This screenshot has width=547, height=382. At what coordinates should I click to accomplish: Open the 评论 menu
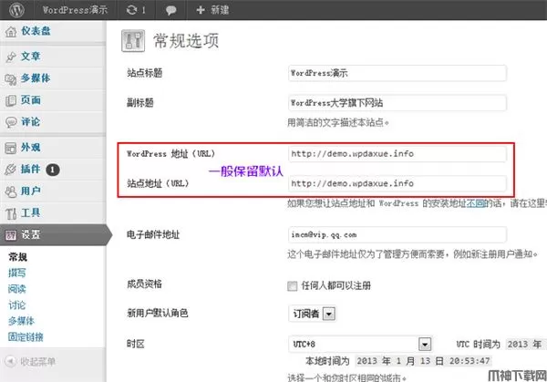point(31,122)
